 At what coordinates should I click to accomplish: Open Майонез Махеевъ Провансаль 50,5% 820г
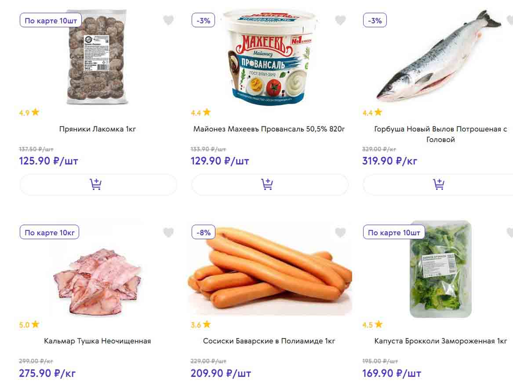pos(269,129)
